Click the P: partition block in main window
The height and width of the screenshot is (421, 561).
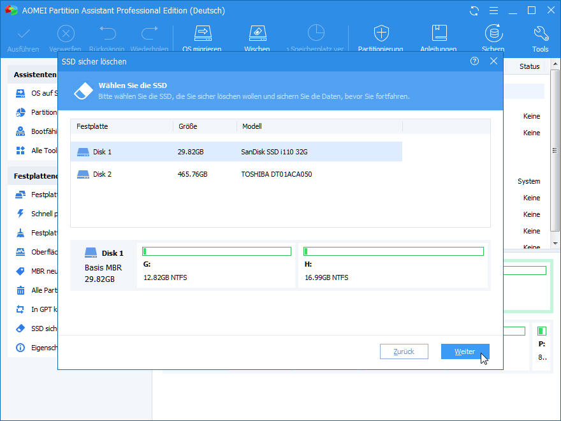tap(543, 346)
